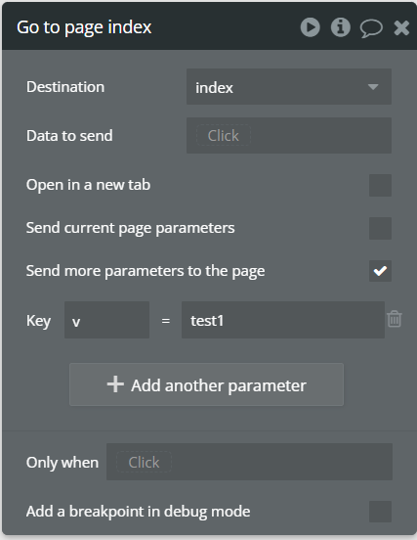Open the info documentation icon

(x=340, y=27)
